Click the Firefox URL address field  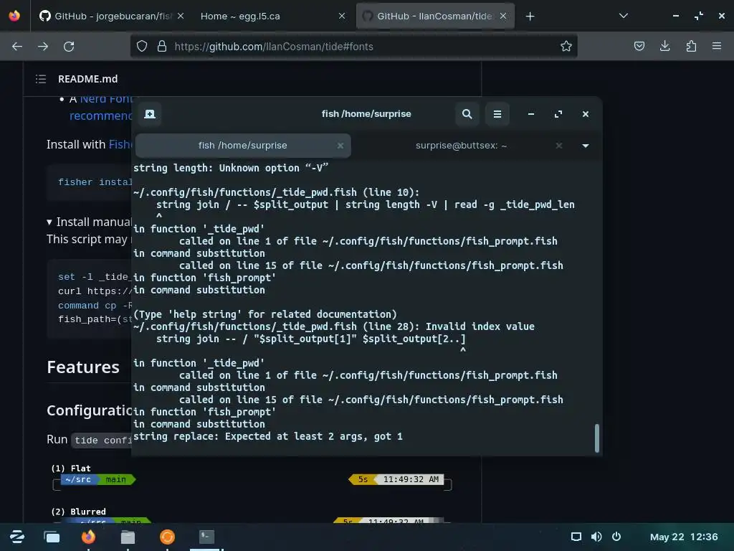point(353,47)
